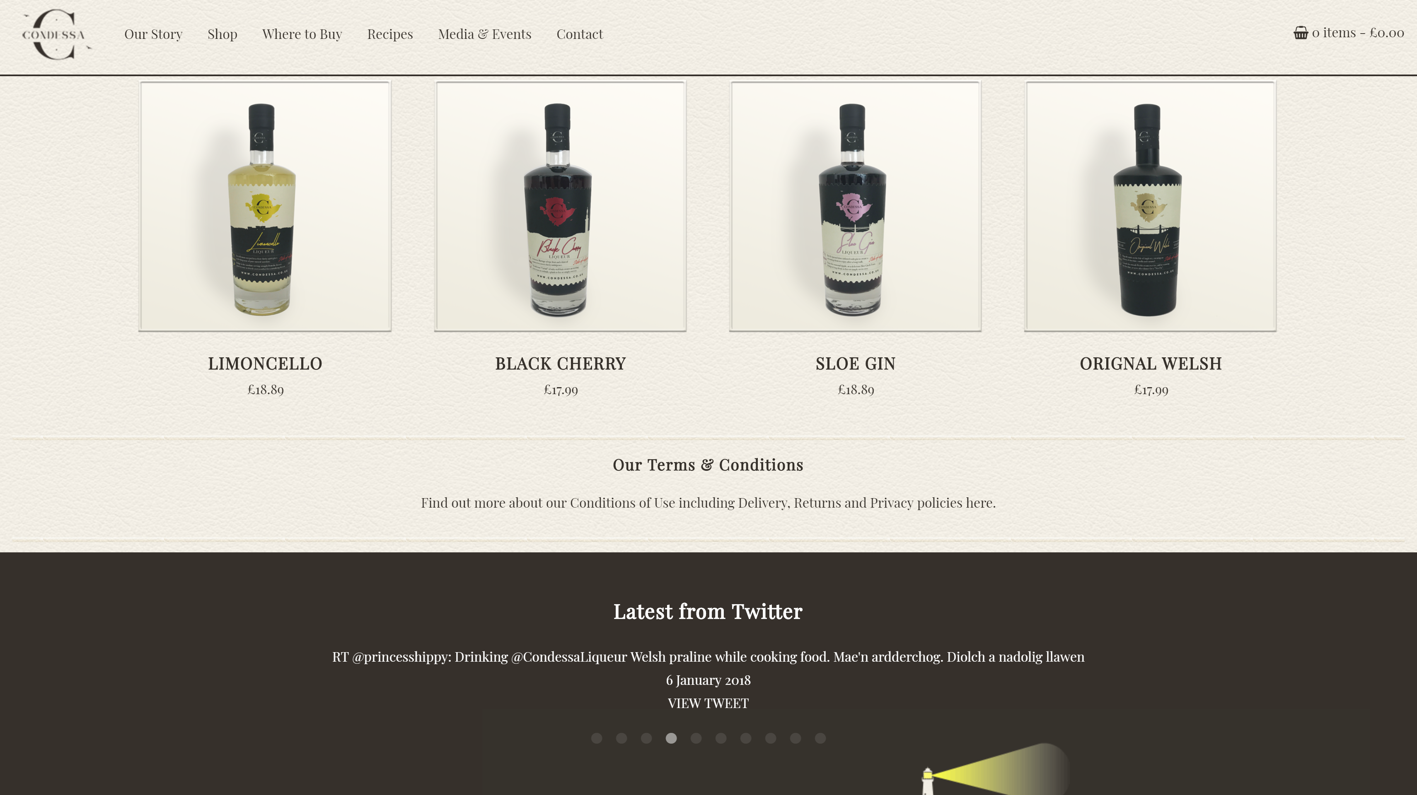Click the Sloe Gin bottle image
This screenshot has width=1417, height=795.
[855, 207]
